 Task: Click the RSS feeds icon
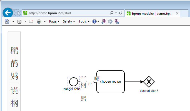(19, 22)
